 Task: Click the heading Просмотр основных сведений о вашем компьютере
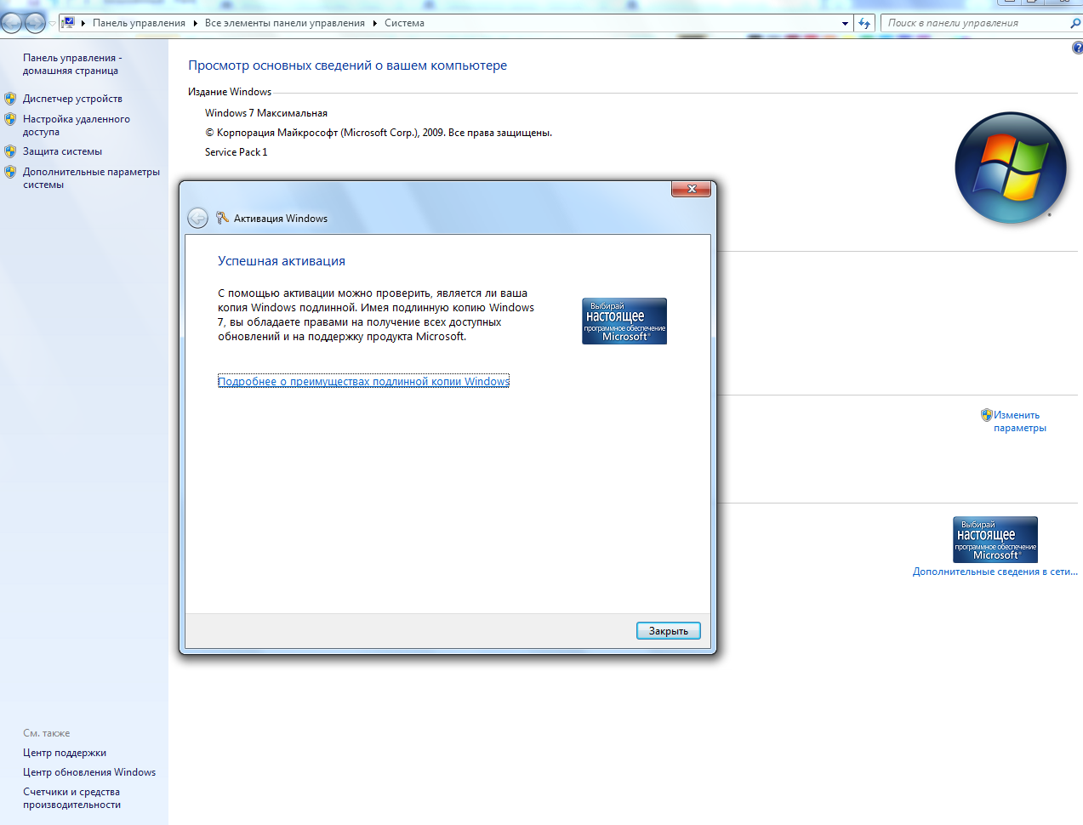[x=347, y=65]
